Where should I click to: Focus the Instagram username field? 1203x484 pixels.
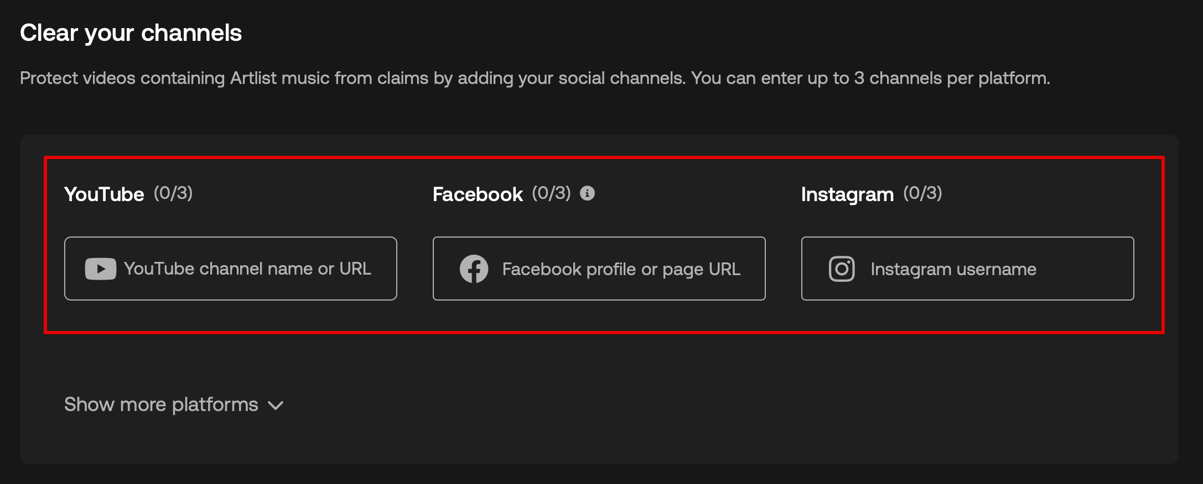968,269
